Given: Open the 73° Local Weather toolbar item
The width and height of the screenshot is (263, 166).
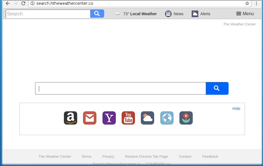Looking at the screenshot, I should (136, 14).
